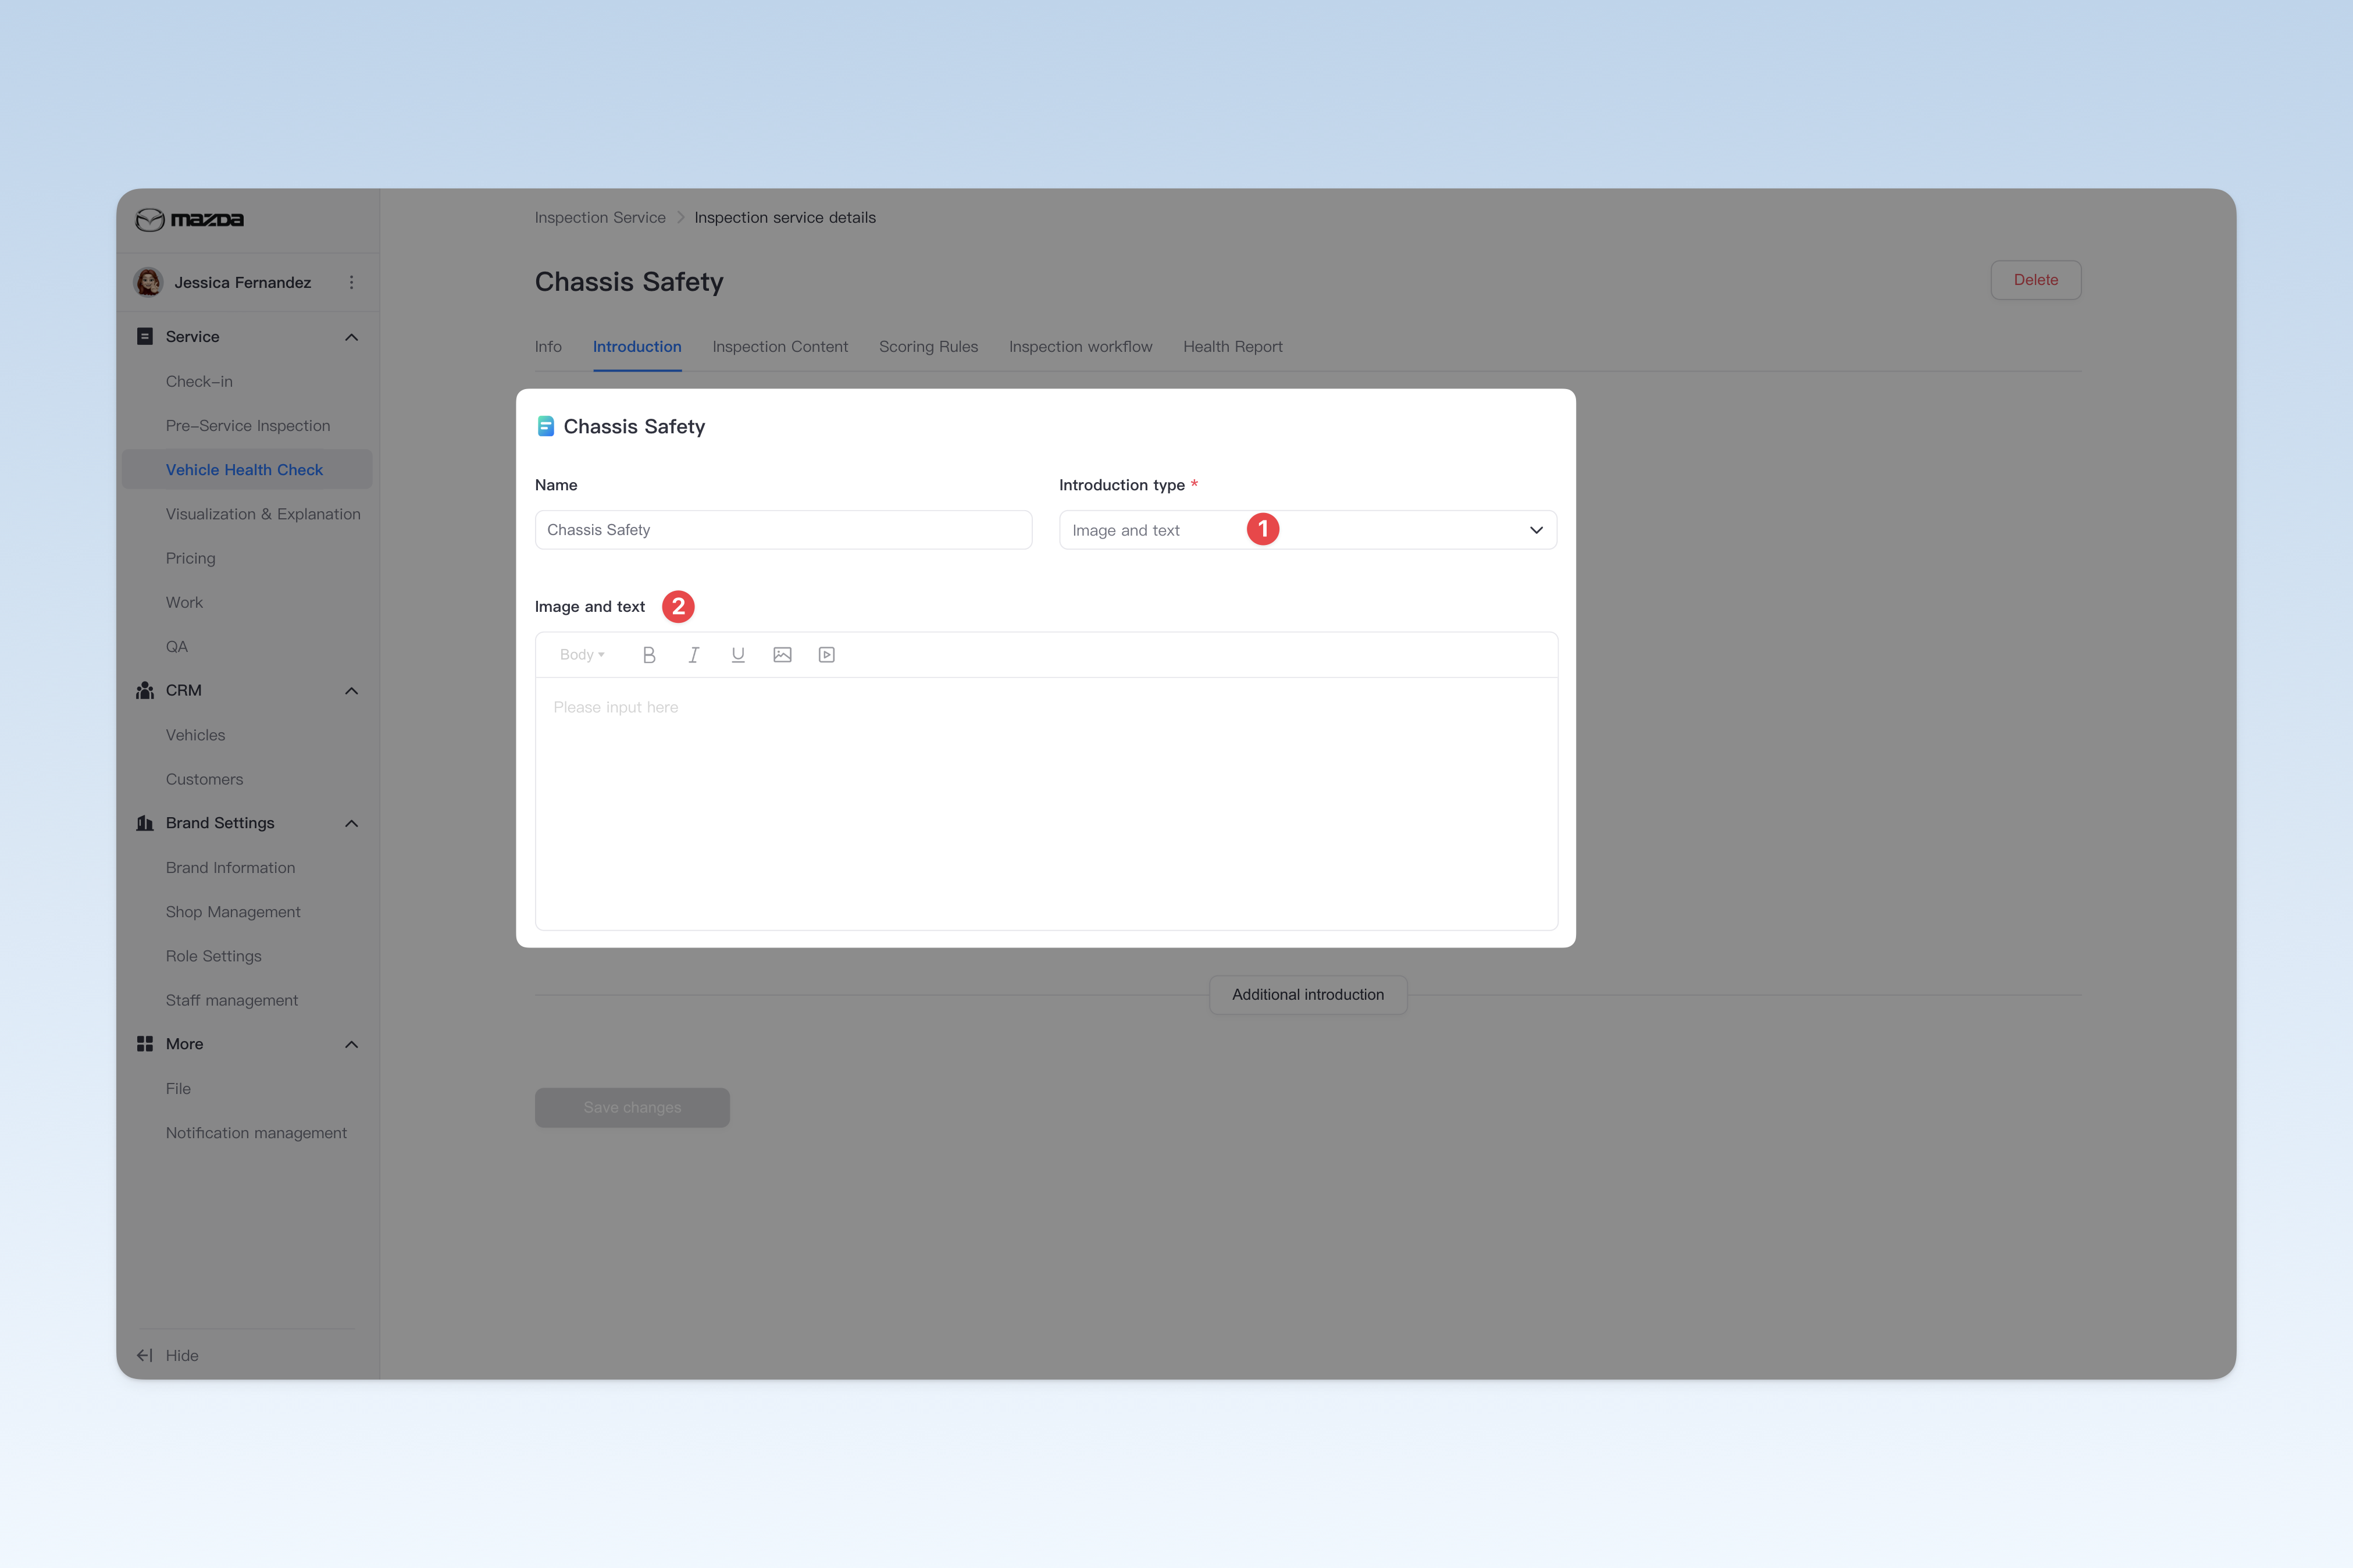Screen dimensions: 2353x1568
Task: Toggle bold formatting in editor toolbar
Action: 649,655
